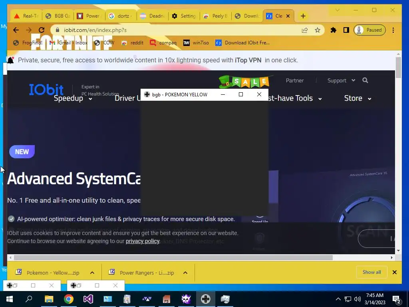Open the privacy policy link
The image size is (409, 307).
143,241
